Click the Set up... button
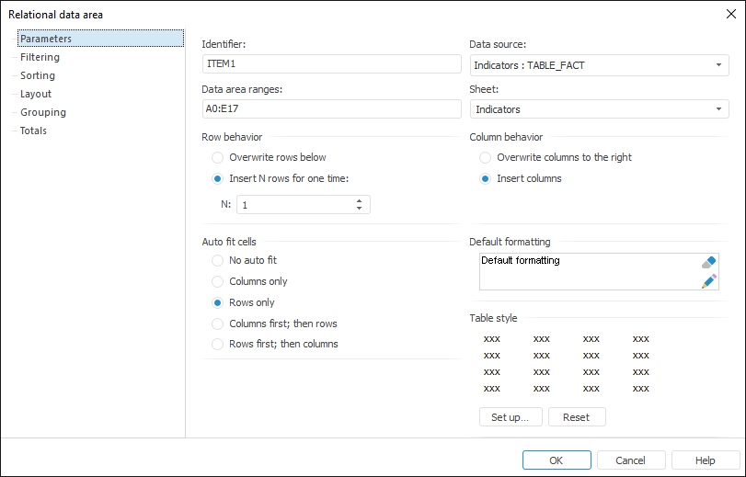 point(510,417)
